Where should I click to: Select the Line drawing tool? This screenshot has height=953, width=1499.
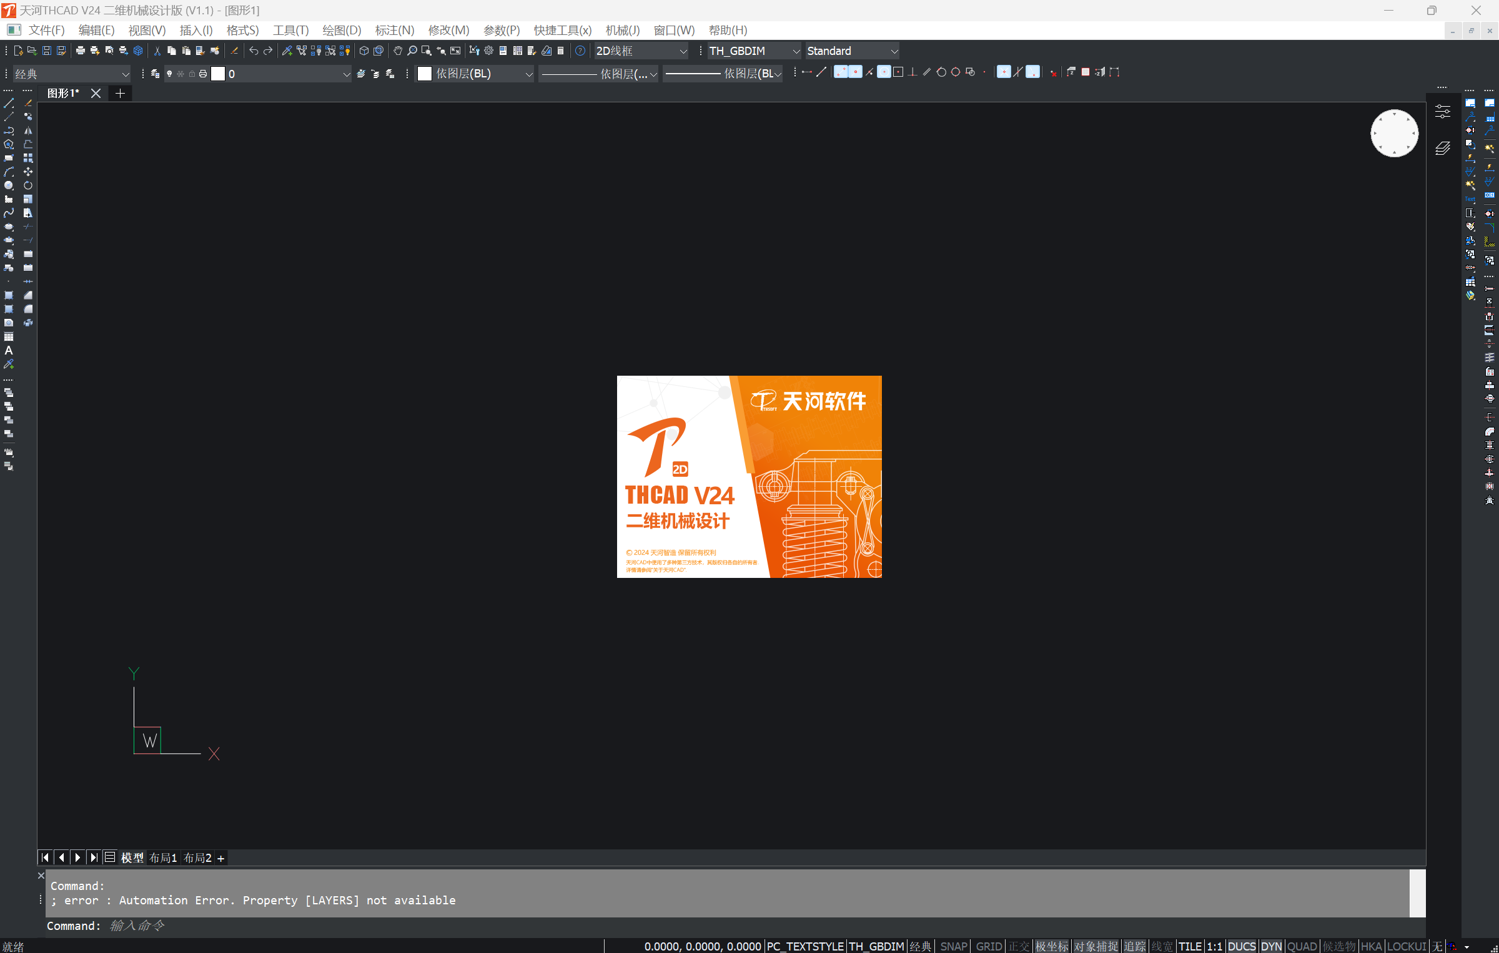[x=9, y=104]
